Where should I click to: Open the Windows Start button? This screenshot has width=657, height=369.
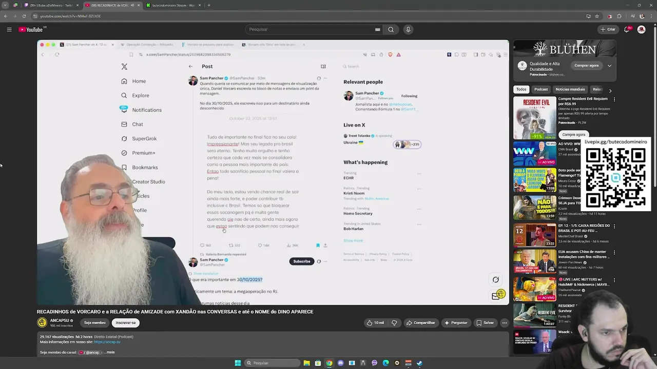click(x=238, y=363)
